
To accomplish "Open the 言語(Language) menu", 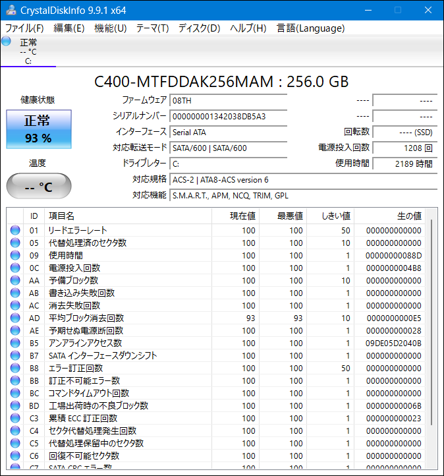I will coord(310,28).
